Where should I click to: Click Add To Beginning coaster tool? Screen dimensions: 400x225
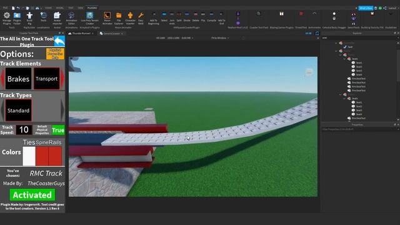[154, 18]
